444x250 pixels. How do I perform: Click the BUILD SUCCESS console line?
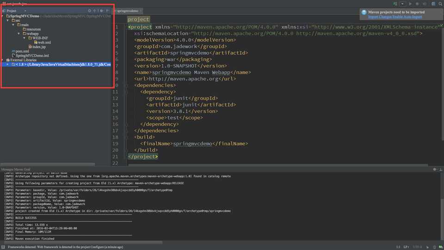click(x=26, y=218)
